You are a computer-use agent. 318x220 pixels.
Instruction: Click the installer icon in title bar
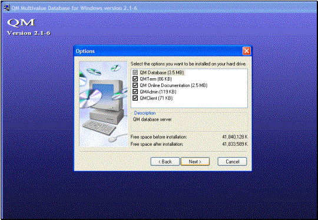coord(6,8)
